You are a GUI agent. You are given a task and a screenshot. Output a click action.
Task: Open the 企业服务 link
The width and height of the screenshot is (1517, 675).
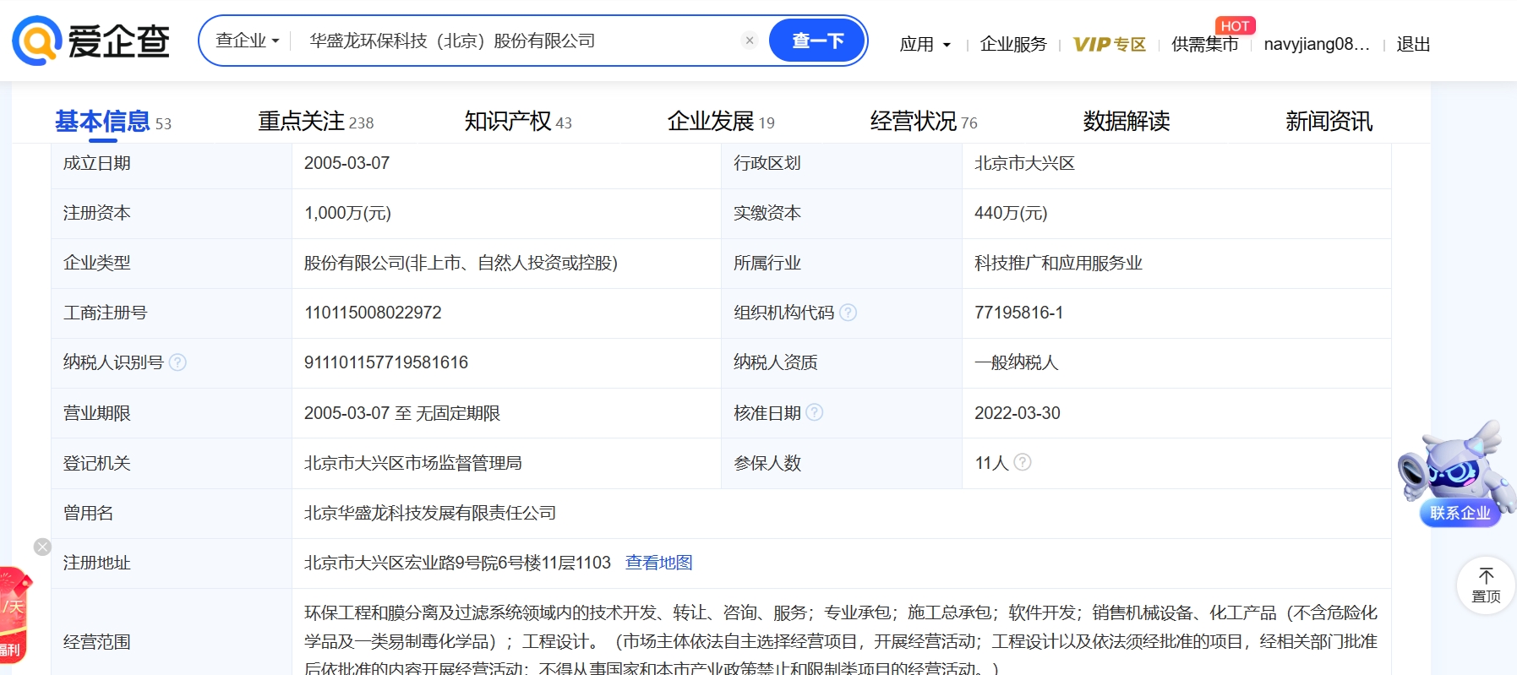(1013, 44)
